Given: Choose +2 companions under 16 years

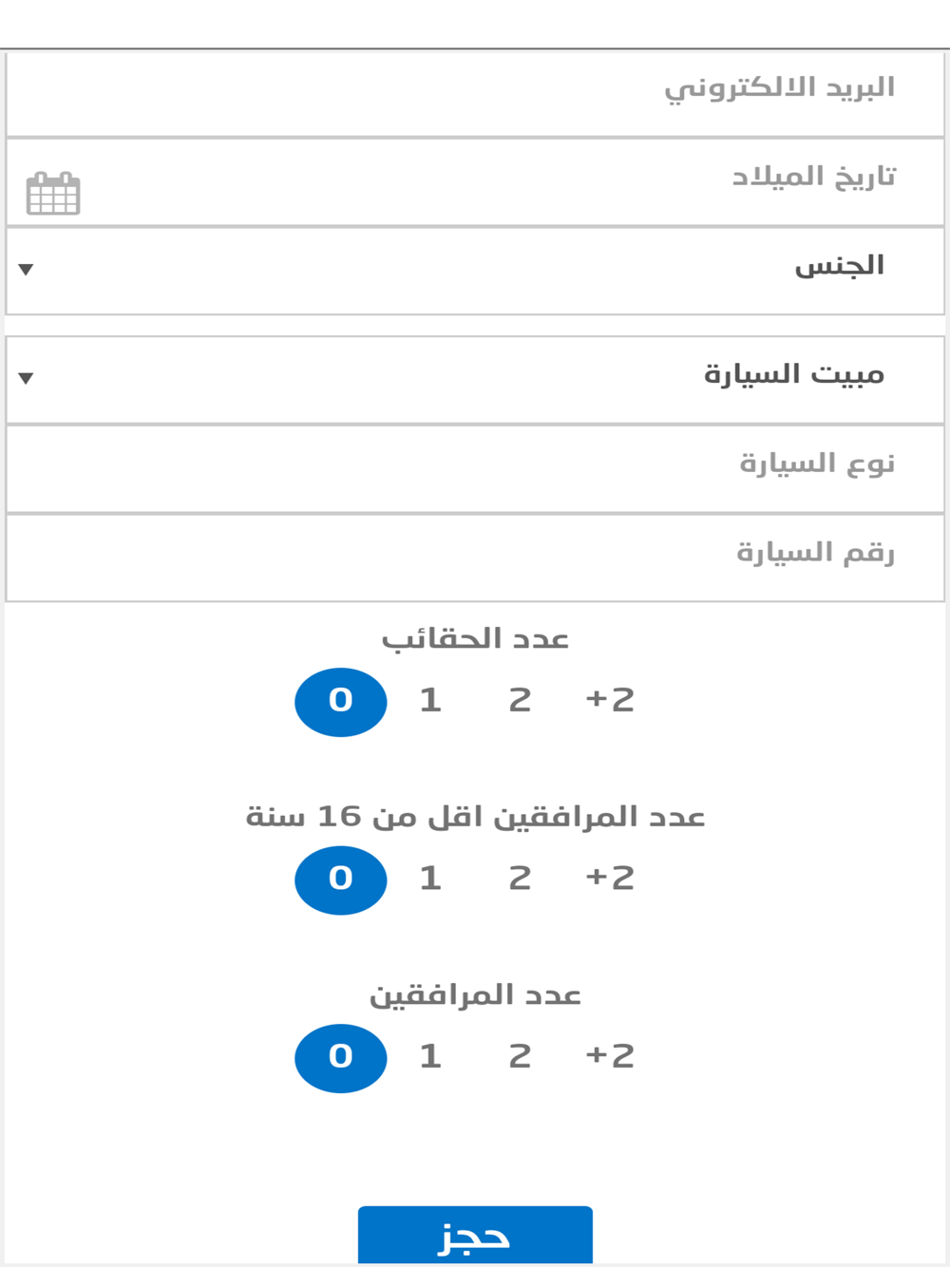Looking at the screenshot, I should coord(610,879).
